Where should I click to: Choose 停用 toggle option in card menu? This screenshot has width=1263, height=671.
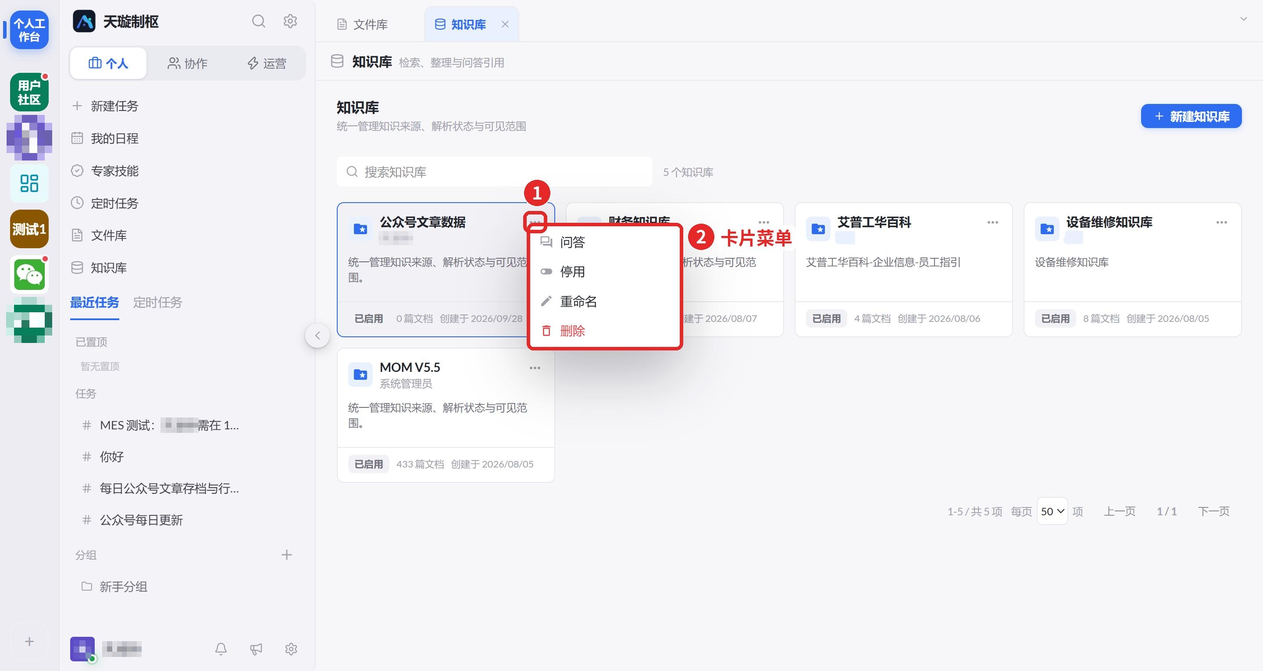[605, 272]
